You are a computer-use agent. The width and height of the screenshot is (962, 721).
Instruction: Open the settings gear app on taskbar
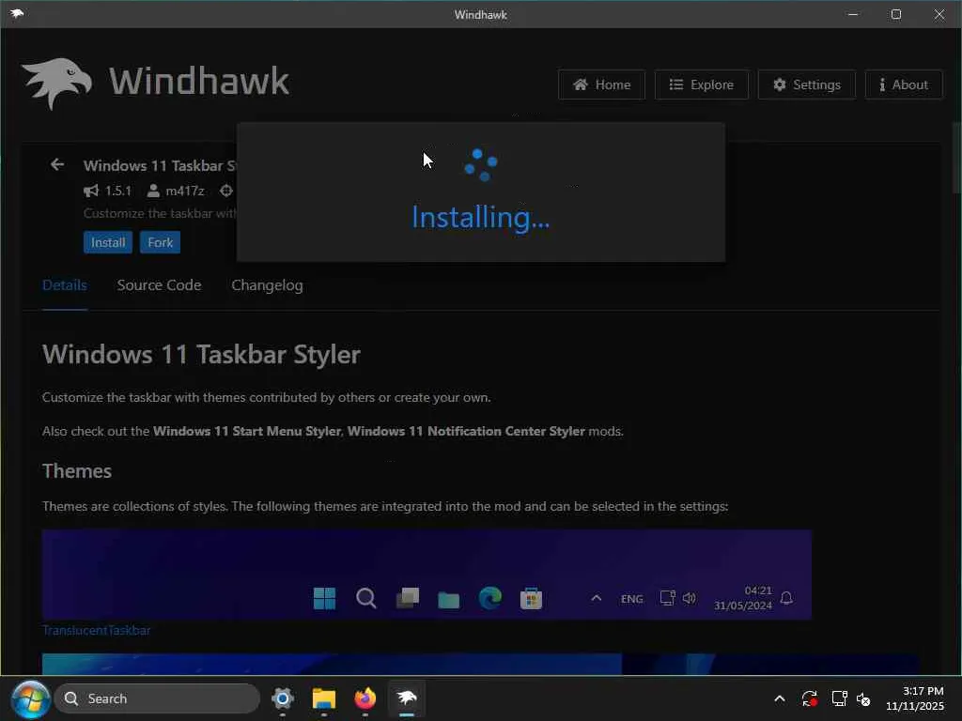pos(283,698)
